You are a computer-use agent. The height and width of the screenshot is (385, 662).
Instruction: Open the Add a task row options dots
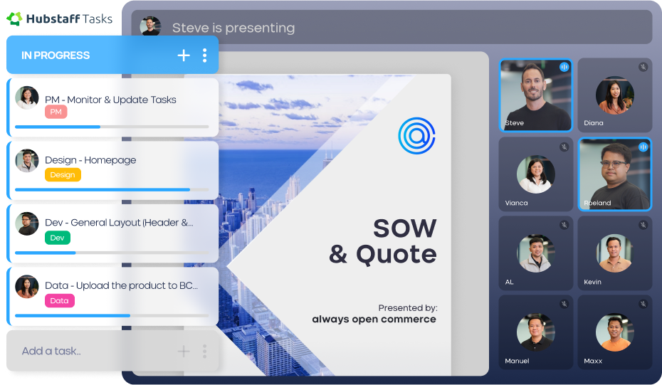click(205, 352)
